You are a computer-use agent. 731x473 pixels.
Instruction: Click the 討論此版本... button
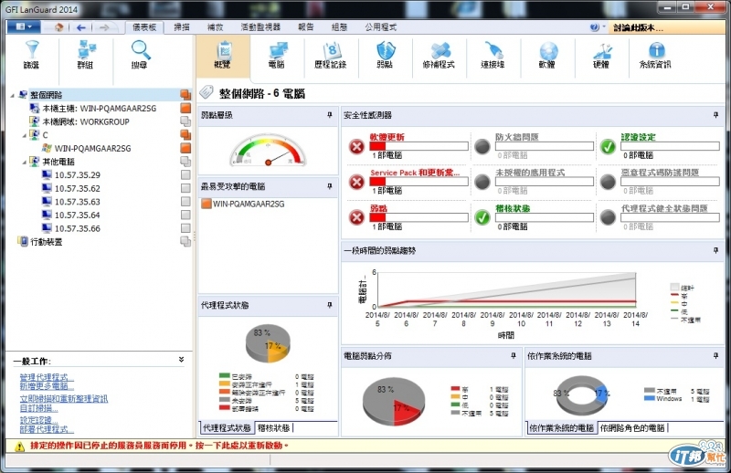(668, 28)
